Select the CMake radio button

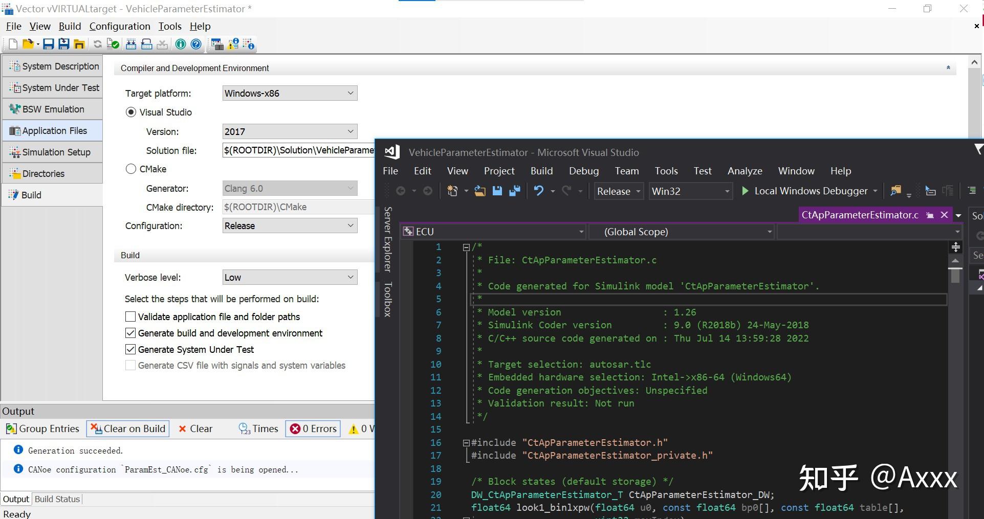131,169
